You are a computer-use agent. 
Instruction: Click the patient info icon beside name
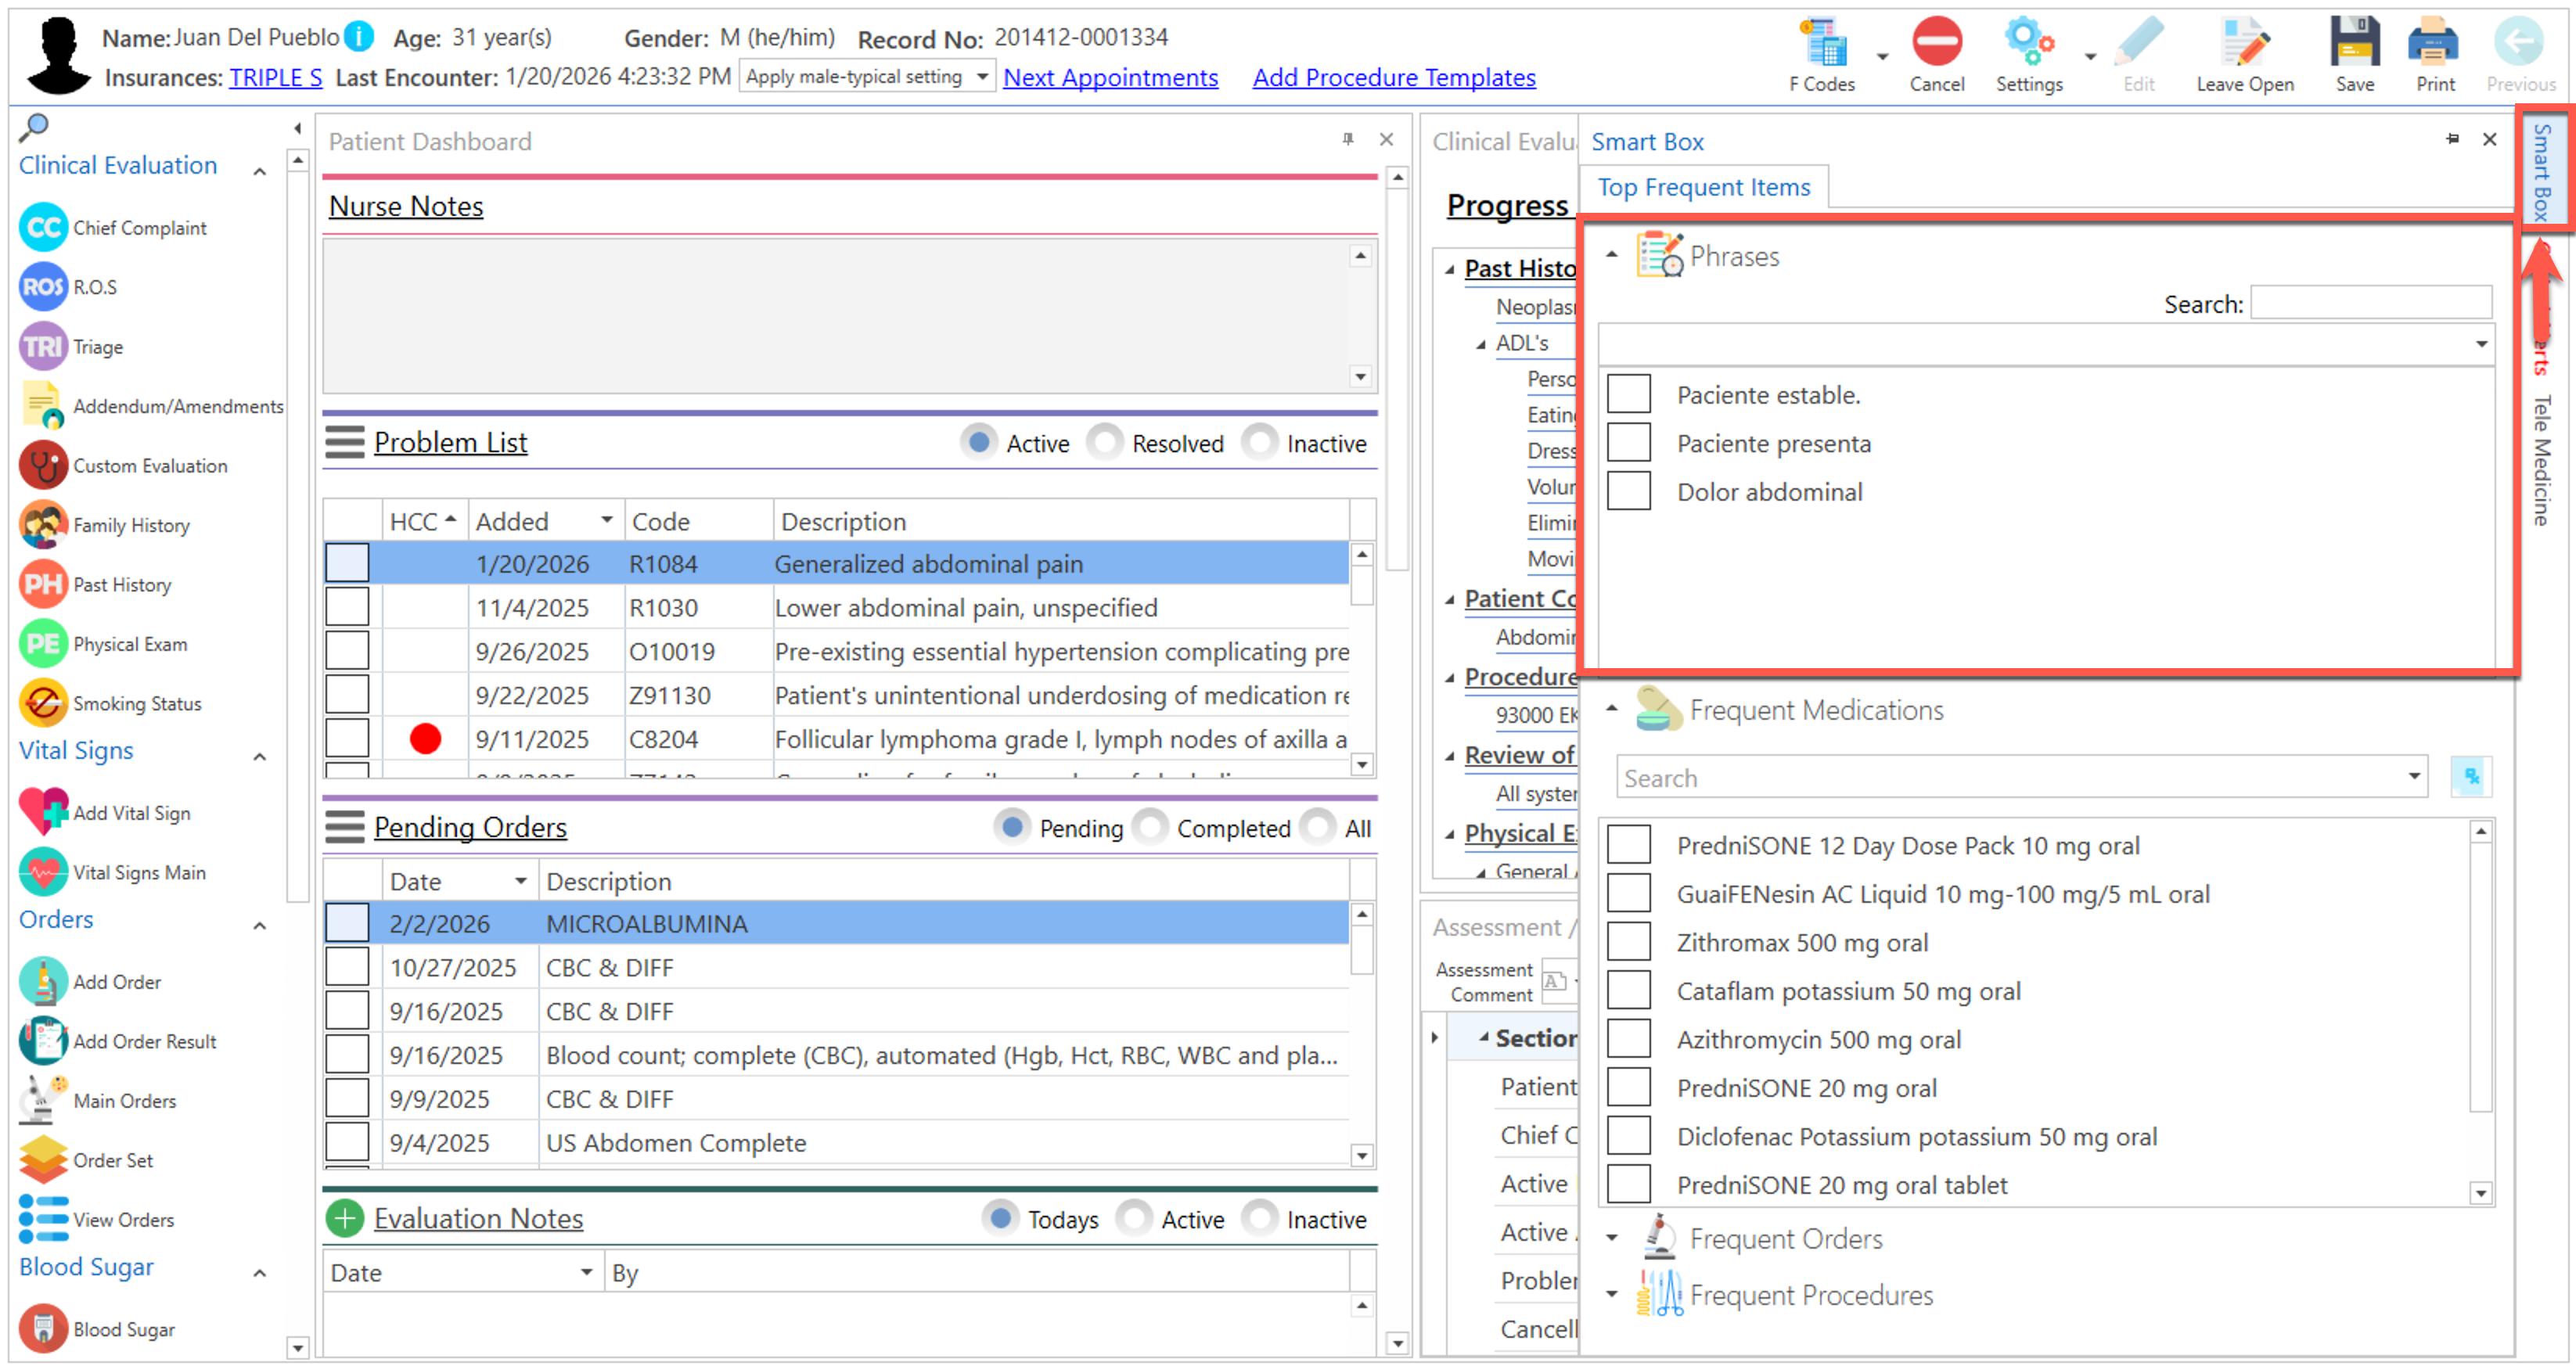(358, 38)
